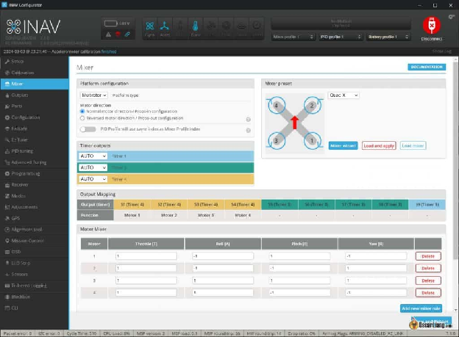Click the PID tuning sidebar icon
This screenshot has height=337, width=459.
(7, 151)
